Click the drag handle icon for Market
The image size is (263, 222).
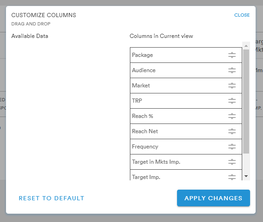tap(232, 86)
